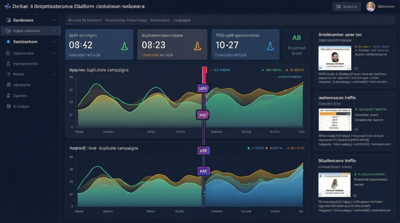Toggle the orange legend dot in lower chart

point(267,148)
